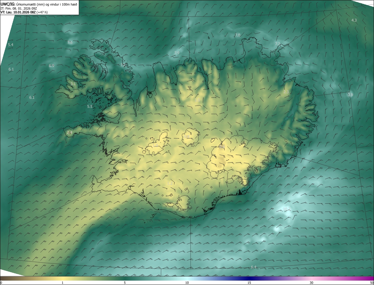Click the 3.1 value label
374x285 pixels.
tap(73, 84)
